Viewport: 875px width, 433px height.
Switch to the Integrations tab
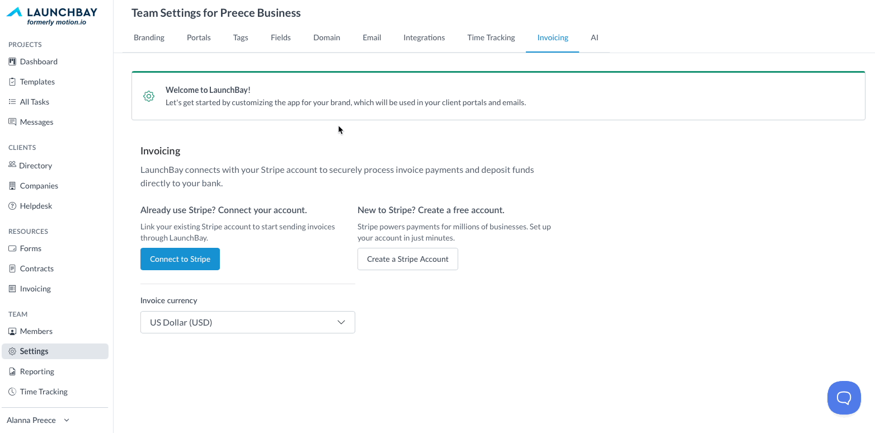(424, 37)
